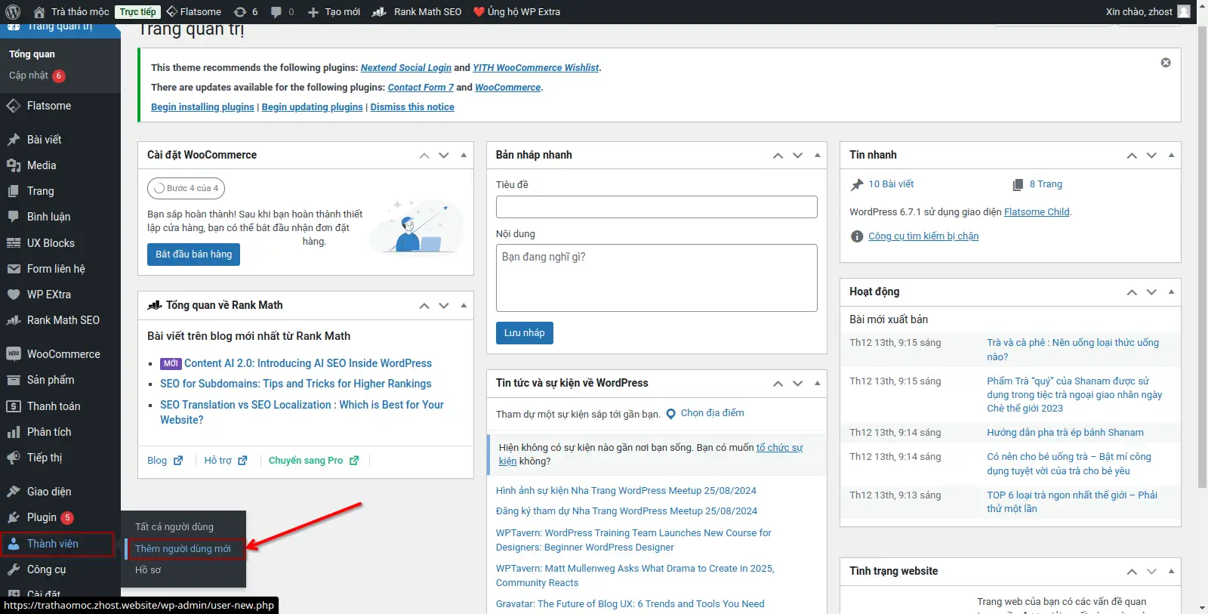Toggle Tin tức và sự kiện về WordPress panel
Image resolution: width=1208 pixels, height=614 pixels.
coord(817,384)
